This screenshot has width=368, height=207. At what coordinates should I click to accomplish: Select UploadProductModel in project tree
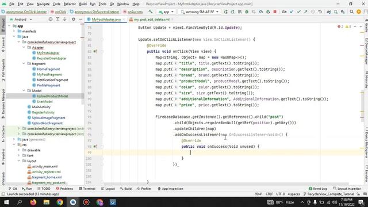pos(52,96)
